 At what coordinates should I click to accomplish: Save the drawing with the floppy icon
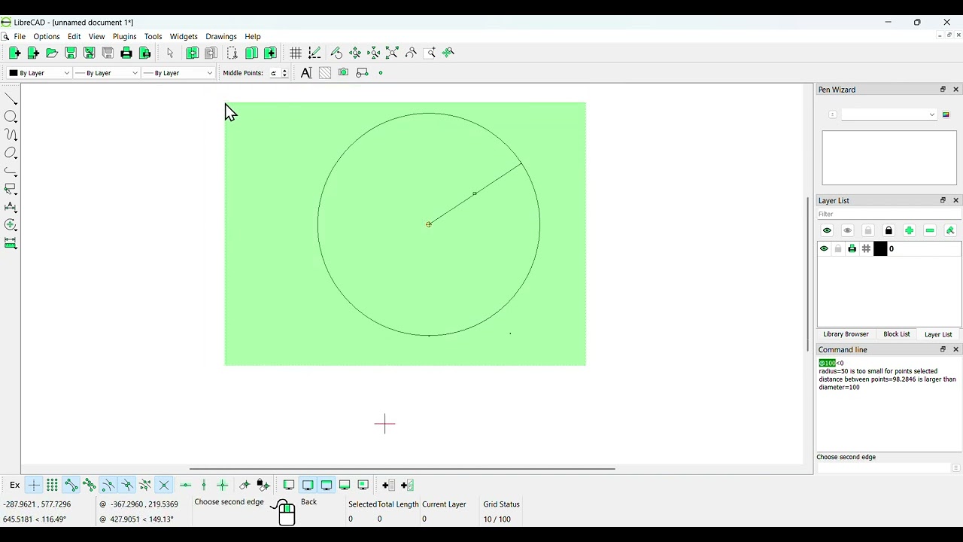71,53
